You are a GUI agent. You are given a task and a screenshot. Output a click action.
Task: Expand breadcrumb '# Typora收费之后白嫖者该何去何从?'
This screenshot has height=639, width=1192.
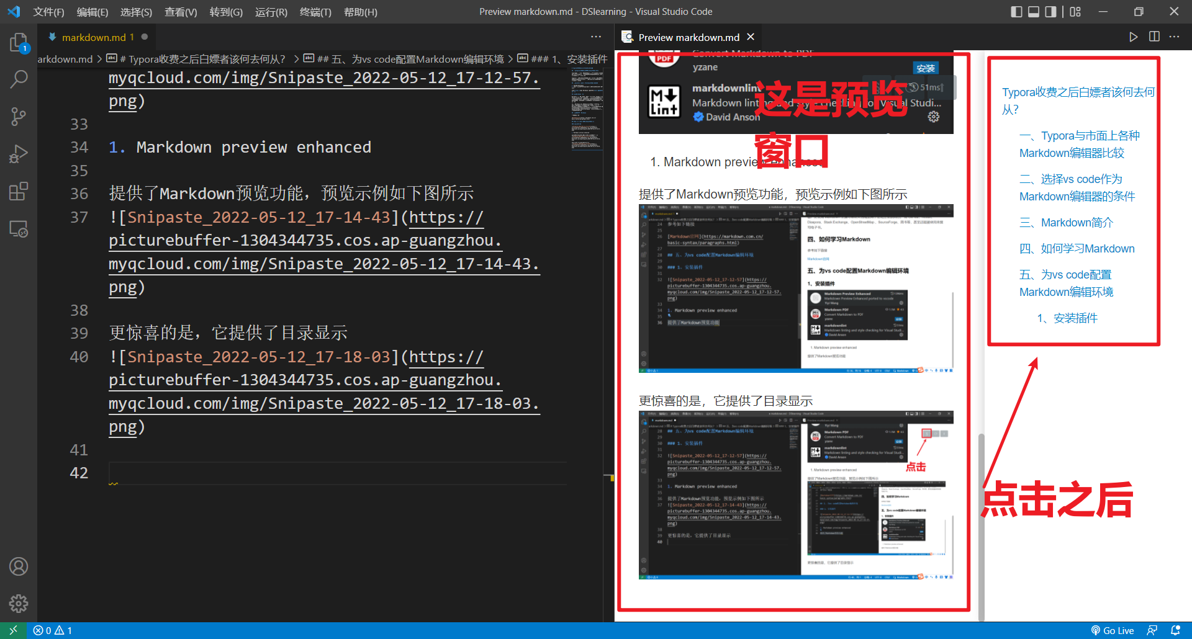(196, 59)
